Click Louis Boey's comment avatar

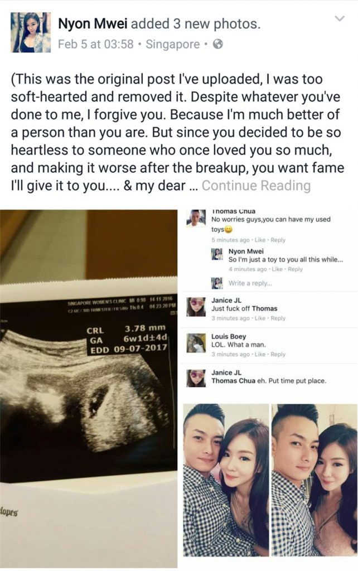[196, 343]
